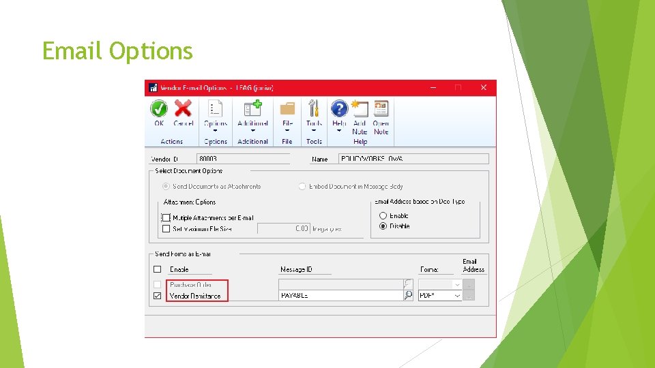Expand the Tools dropdown arrow

coord(314,131)
